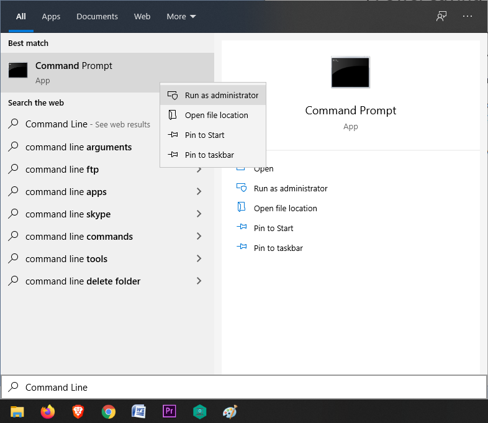Viewport: 488px width, 423px height.
Task: Click the feedback person icon in the header
Action: click(441, 16)
